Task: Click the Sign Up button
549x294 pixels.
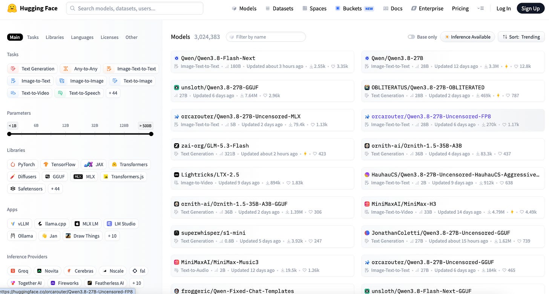Action: click(531, 8)
